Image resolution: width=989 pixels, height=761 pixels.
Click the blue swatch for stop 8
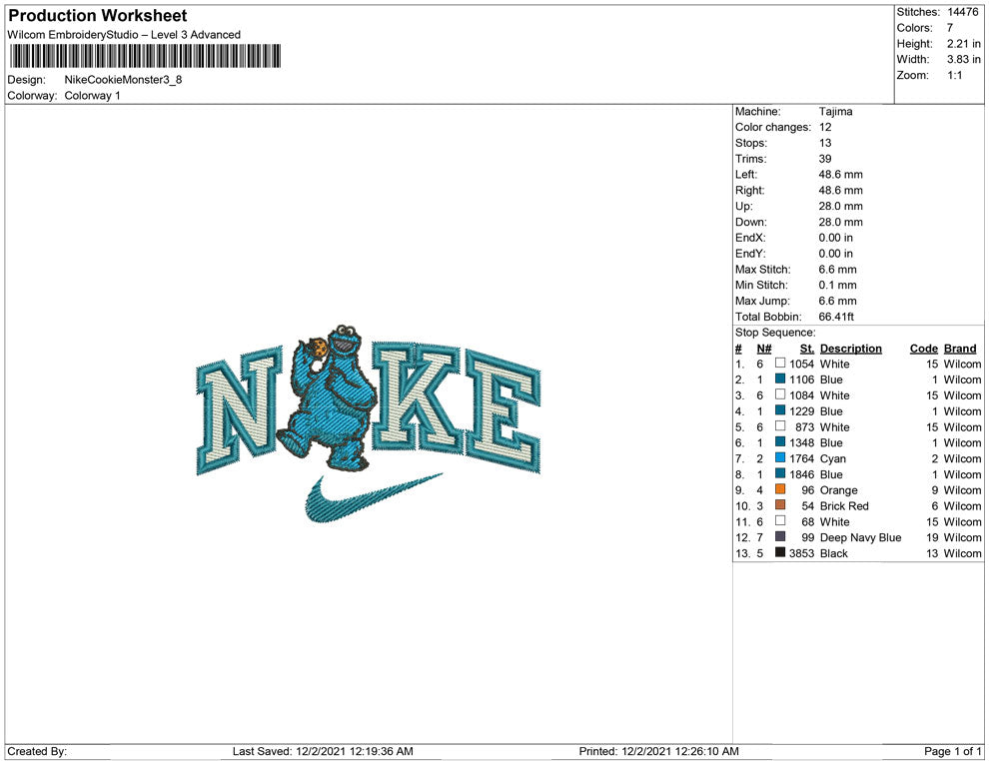[x=780, y=473]
